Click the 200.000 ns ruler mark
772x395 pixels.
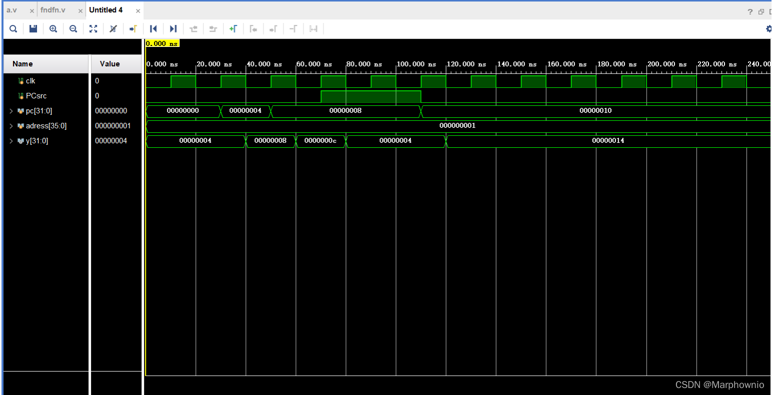pyautogui.click(x=666, y=64)
